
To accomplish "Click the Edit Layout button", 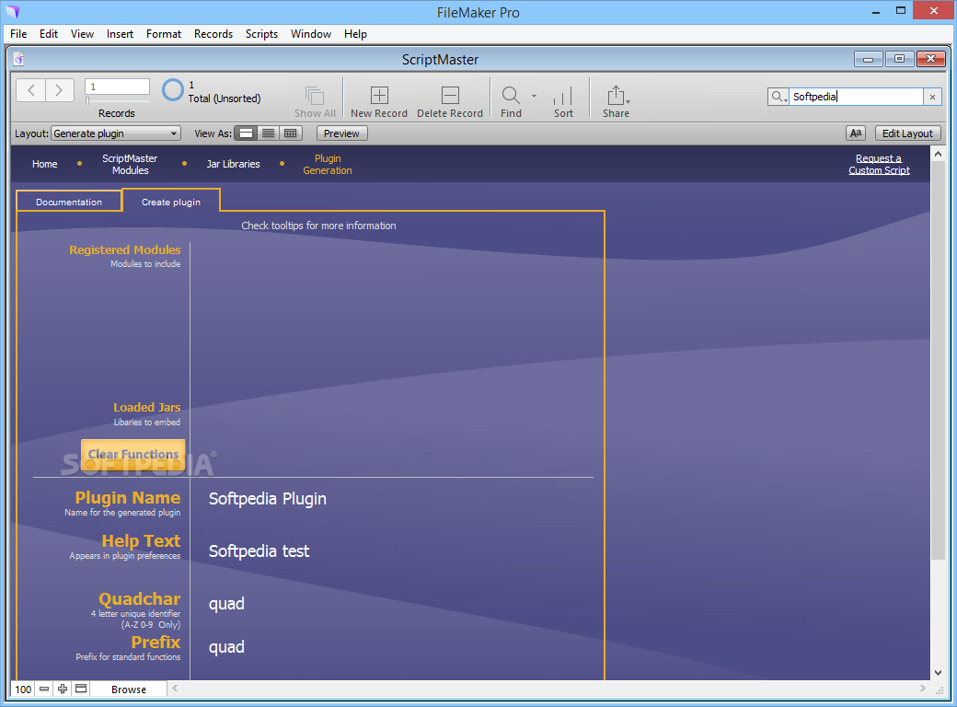I will point(907,133).
